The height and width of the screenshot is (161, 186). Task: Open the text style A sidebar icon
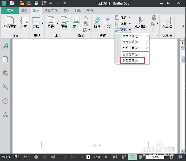pos(6,46)
